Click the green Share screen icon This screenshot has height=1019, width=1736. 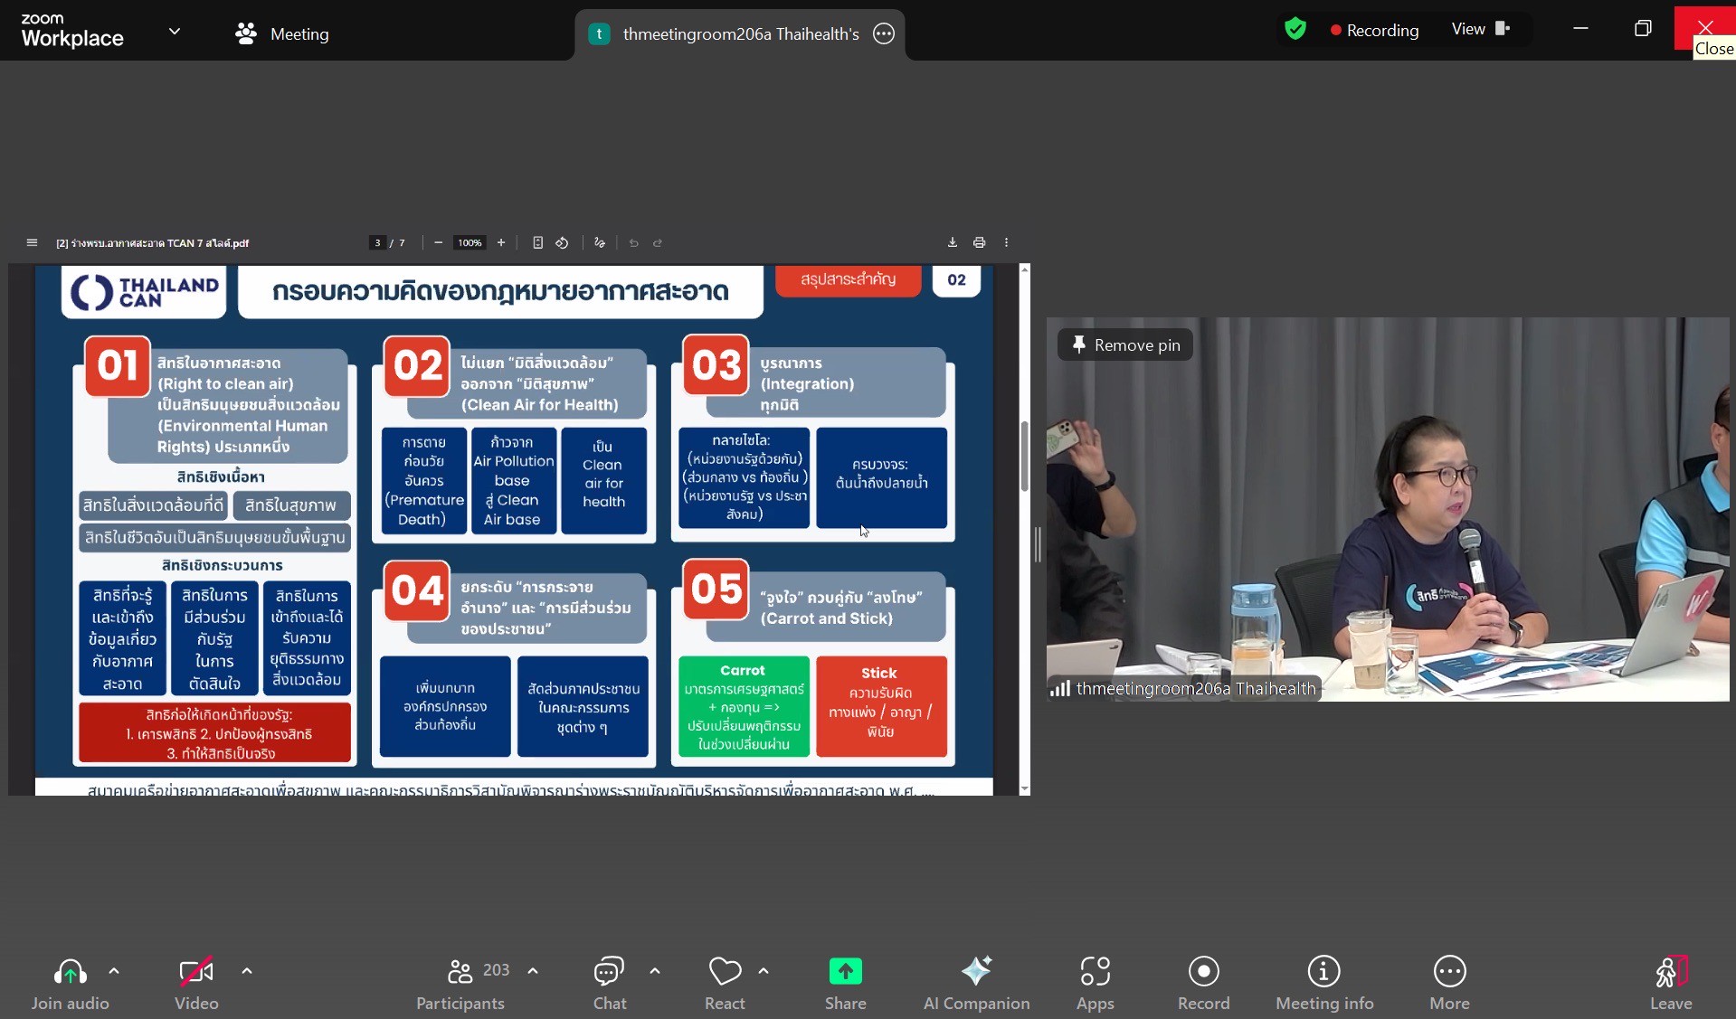click(x=845, y=972)
